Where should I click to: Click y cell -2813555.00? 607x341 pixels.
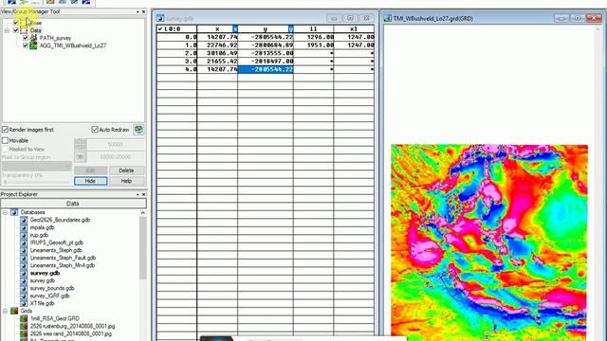click(266, 53)
